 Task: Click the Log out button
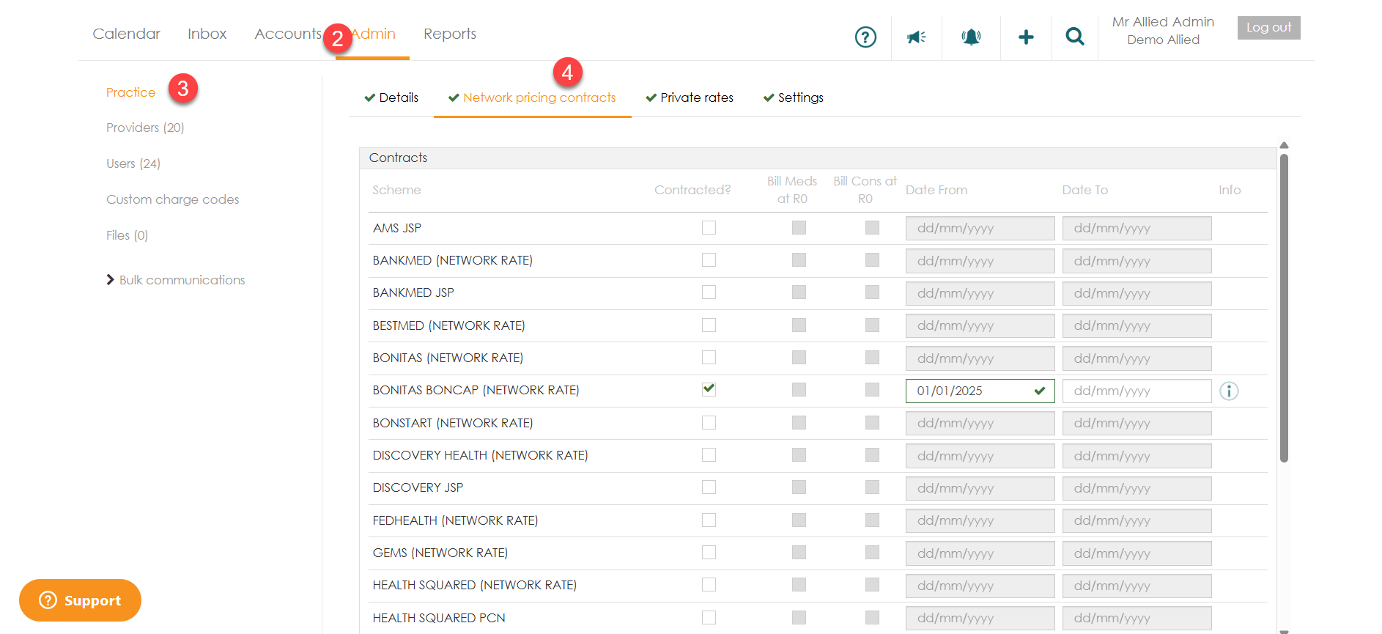tap(1268, 28)
